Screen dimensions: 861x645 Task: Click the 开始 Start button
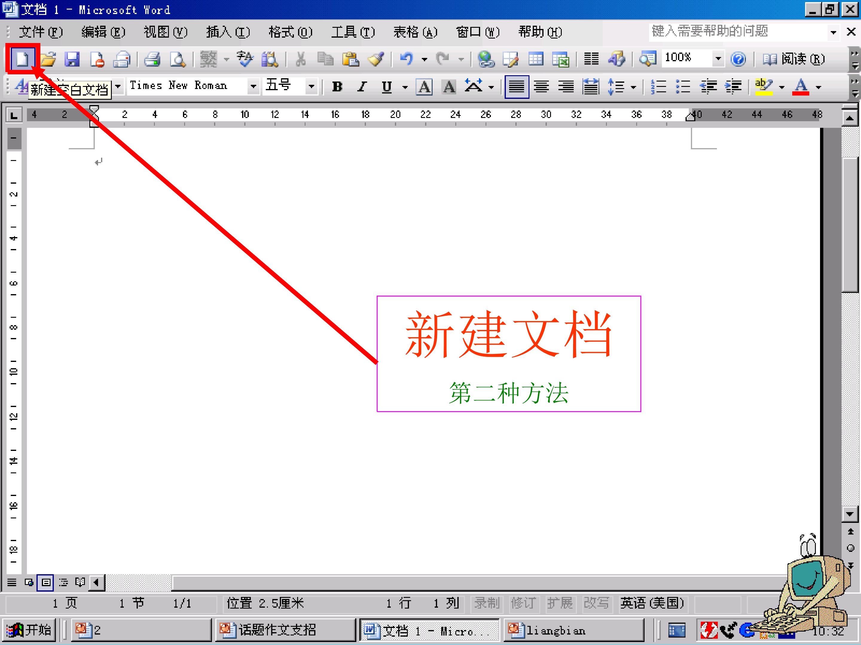point(29,629)
